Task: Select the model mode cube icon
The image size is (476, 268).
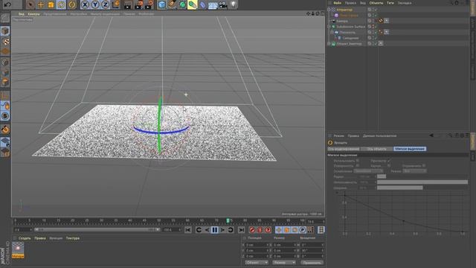Action: click(x=5, y=31)
